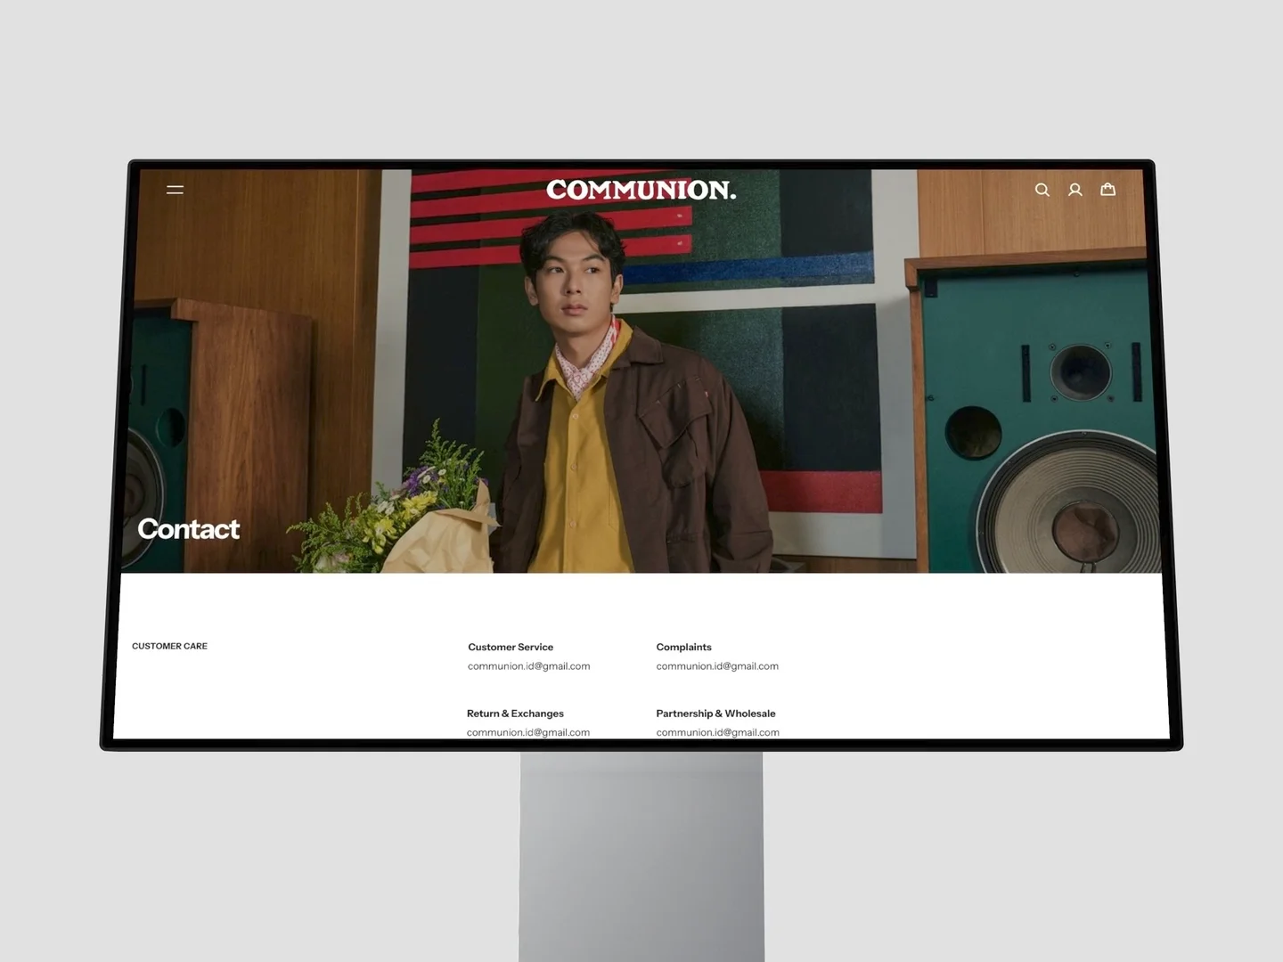The height and width of the screenshot is (962, 1283).
Task: Open the hamburger navigation menu
Action: click(175, 189)
